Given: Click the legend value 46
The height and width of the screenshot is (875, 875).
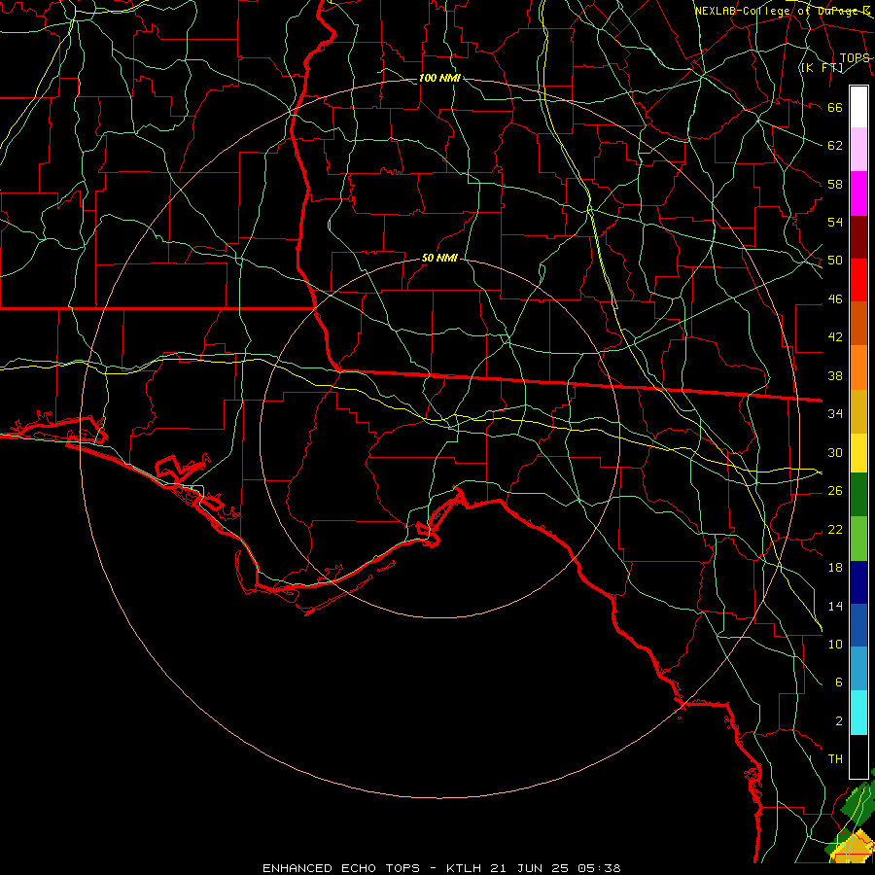Looking at the screenshot, I should point(835,299).
